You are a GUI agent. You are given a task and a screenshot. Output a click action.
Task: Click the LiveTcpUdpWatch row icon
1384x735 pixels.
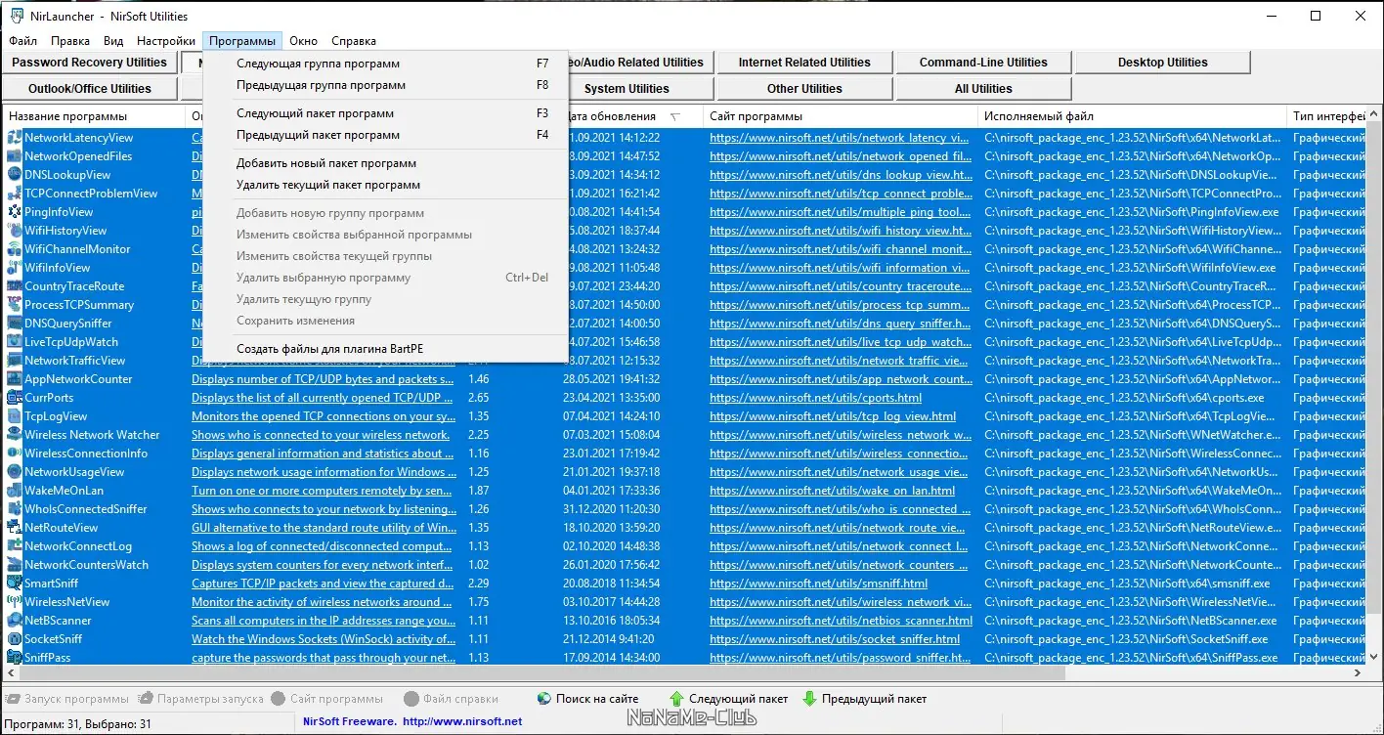[x=15, y=342]
